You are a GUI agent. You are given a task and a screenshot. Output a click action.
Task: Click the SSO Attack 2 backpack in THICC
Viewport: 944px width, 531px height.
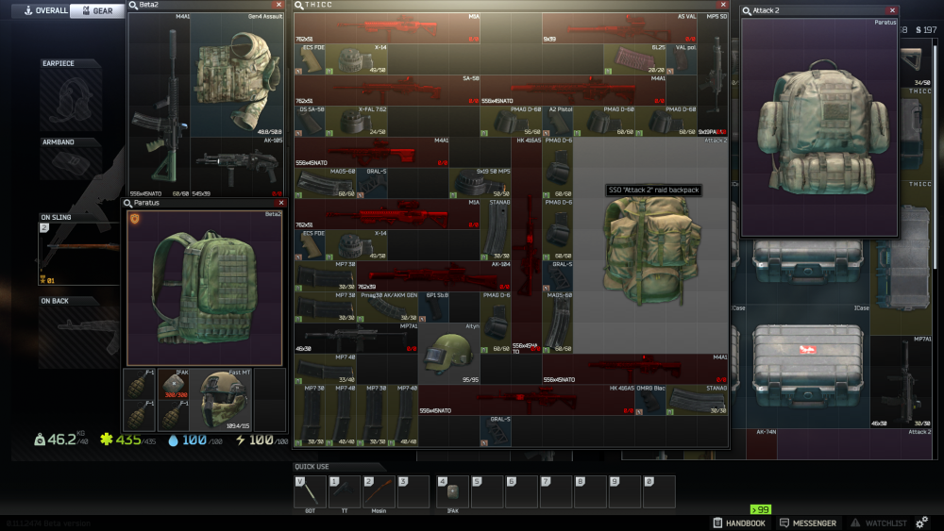coord(650,247)
